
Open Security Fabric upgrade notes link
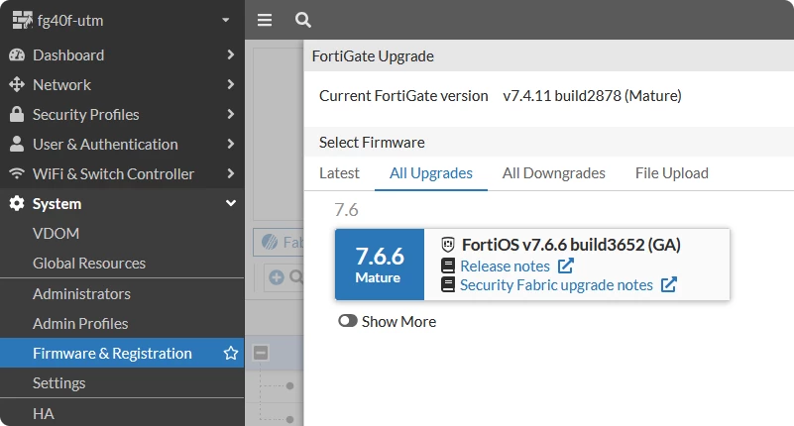coord(556,285)
